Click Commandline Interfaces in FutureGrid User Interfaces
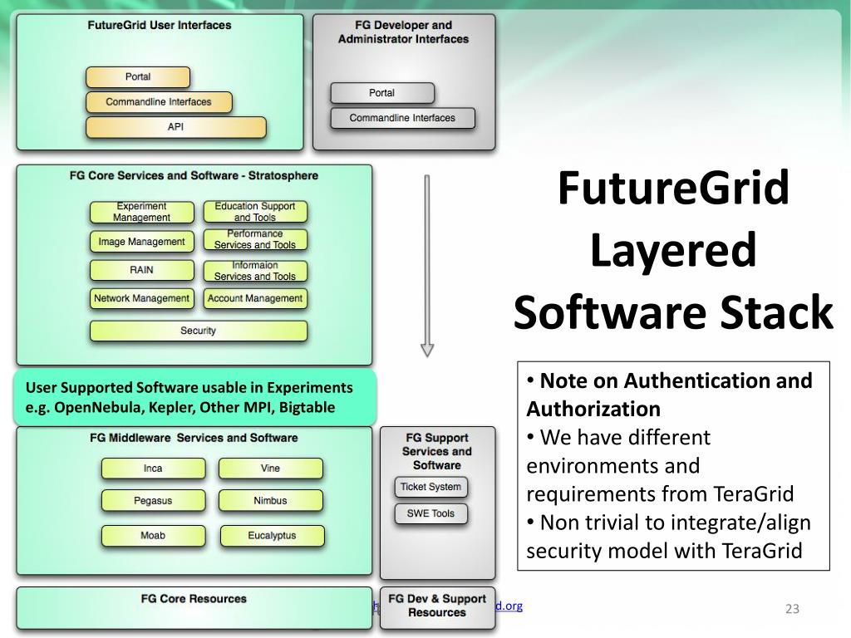 tap(159, 102)
